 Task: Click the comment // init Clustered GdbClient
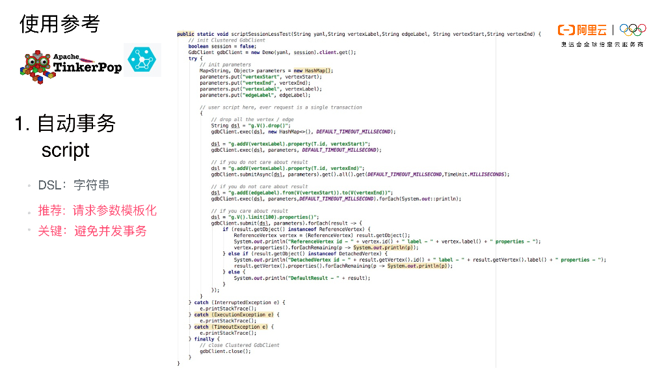click(227, 40)
